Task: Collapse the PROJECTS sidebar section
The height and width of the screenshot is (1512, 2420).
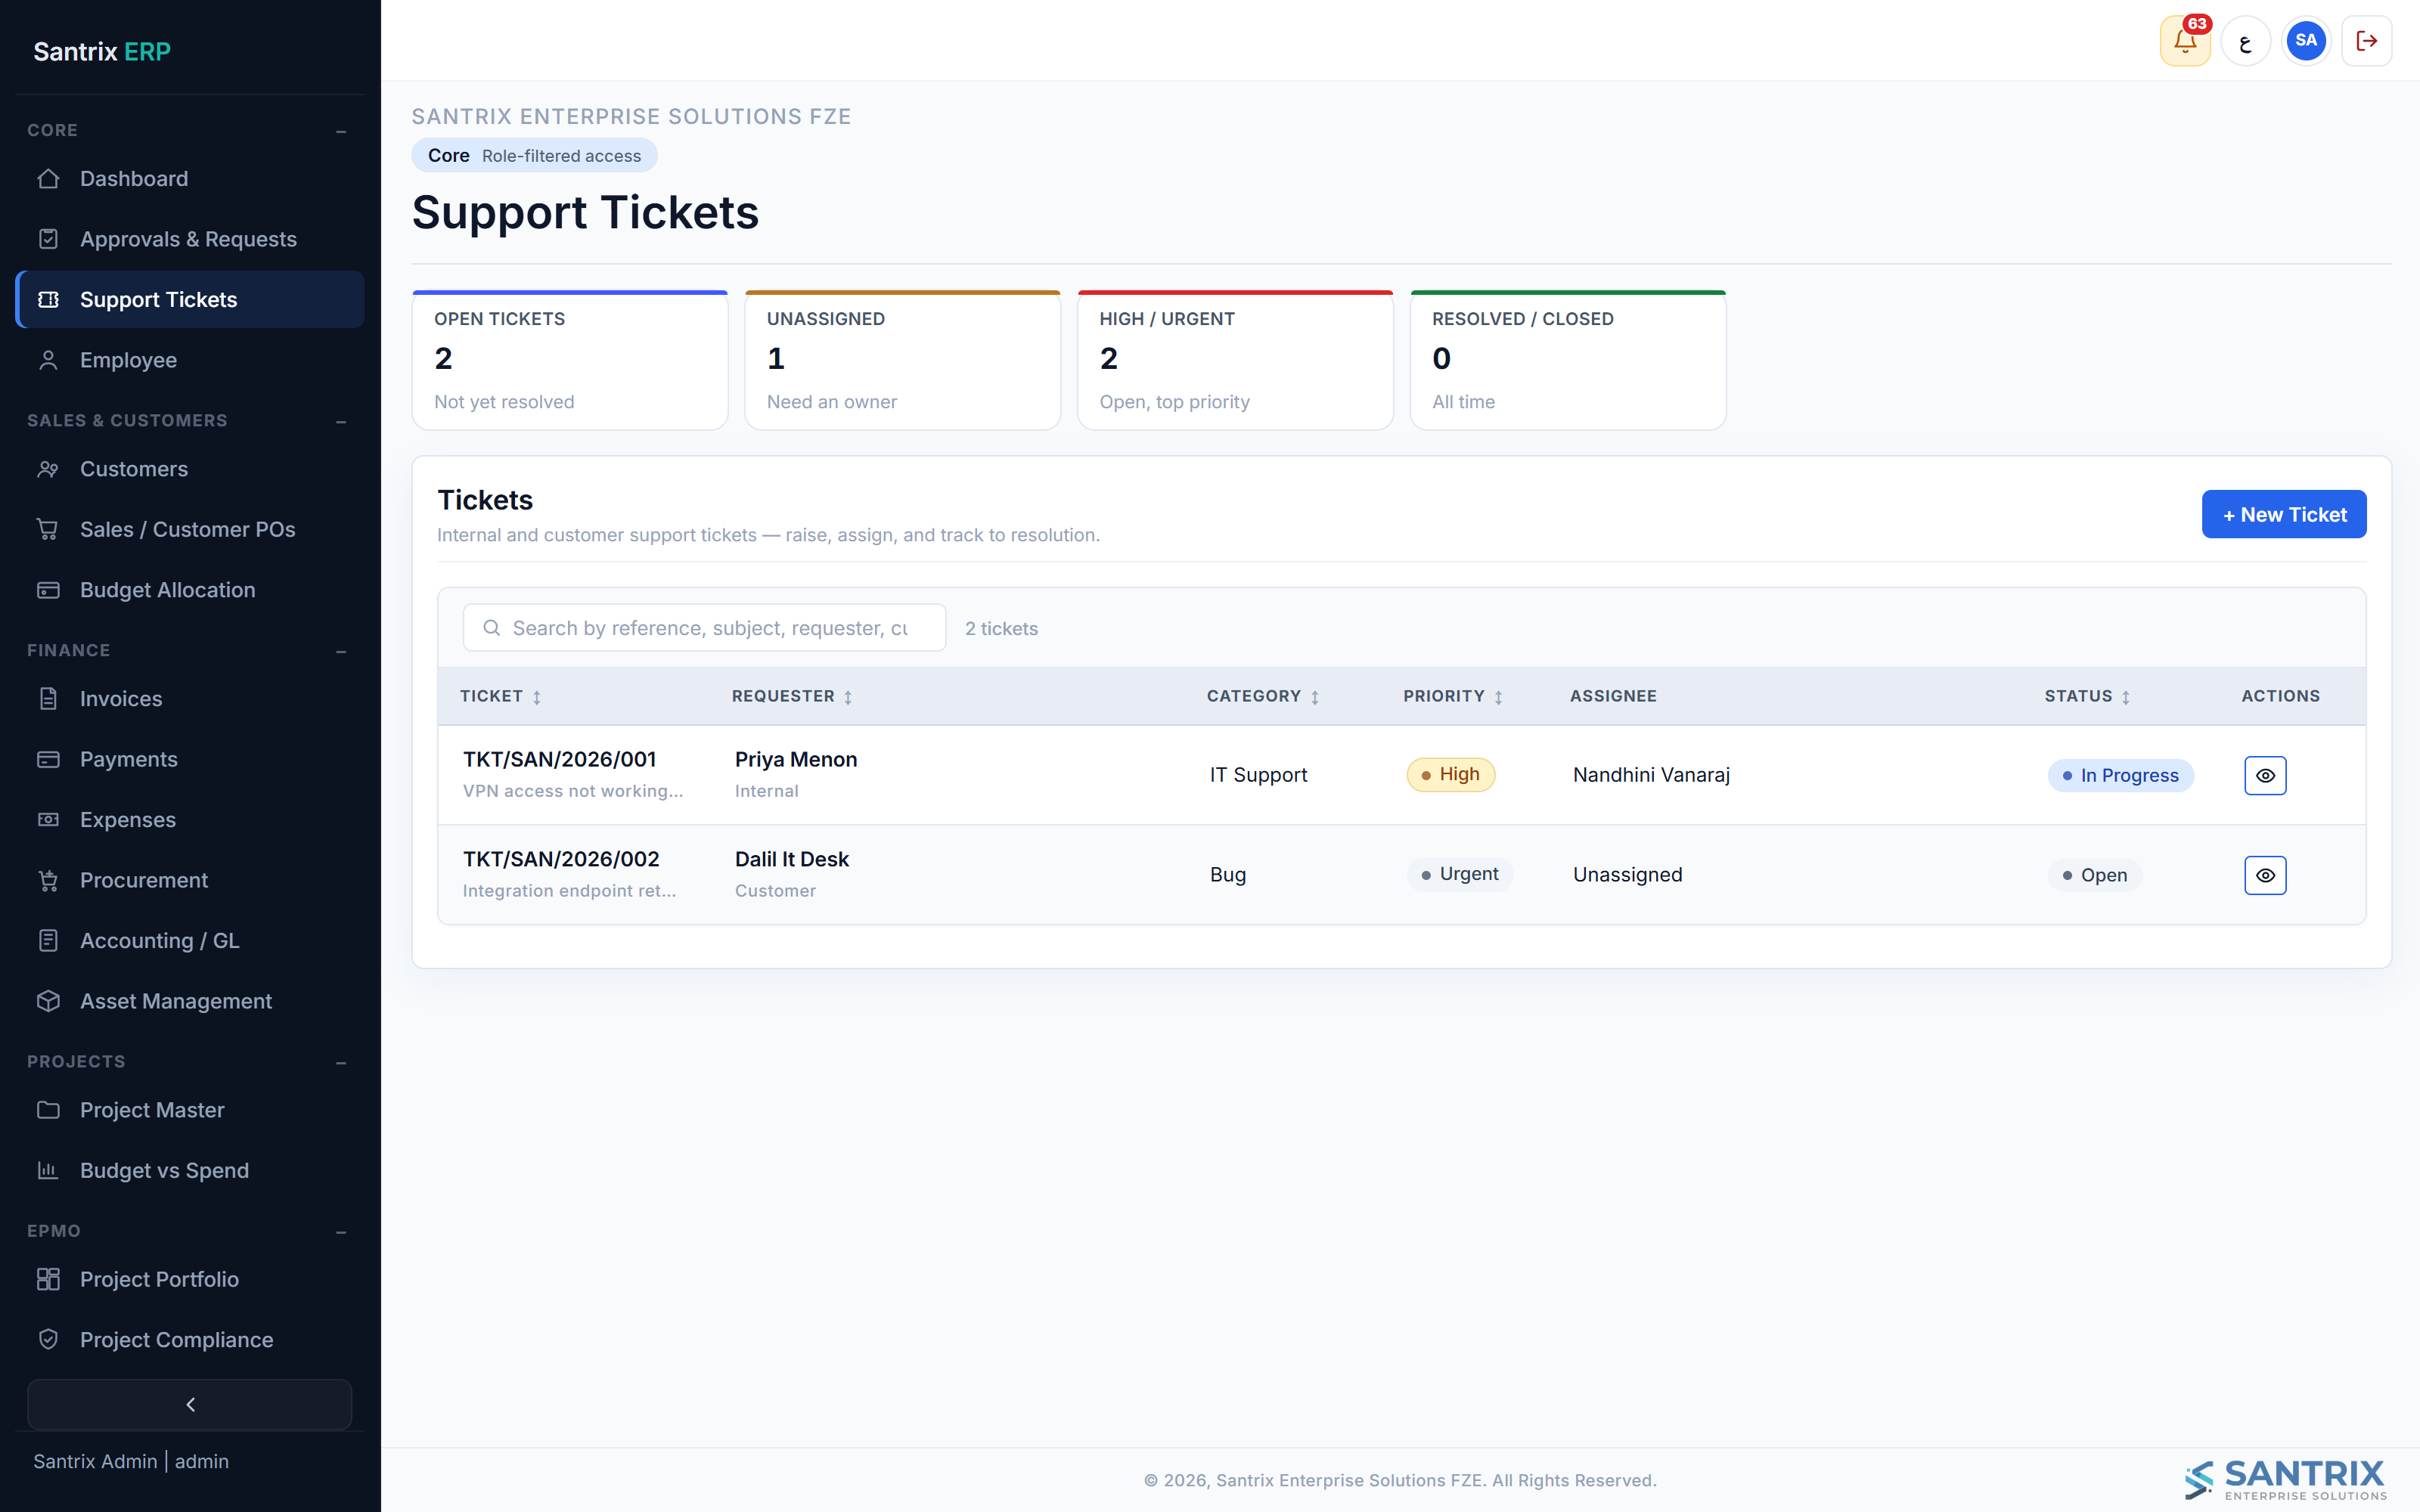Action: click(x=341, y=1062)
